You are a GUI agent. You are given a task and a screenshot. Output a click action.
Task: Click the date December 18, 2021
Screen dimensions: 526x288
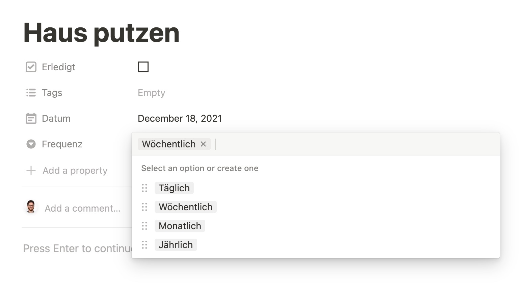tap(180, 118)
